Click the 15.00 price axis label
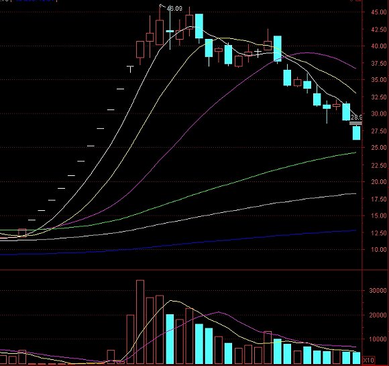 point(379,216)
